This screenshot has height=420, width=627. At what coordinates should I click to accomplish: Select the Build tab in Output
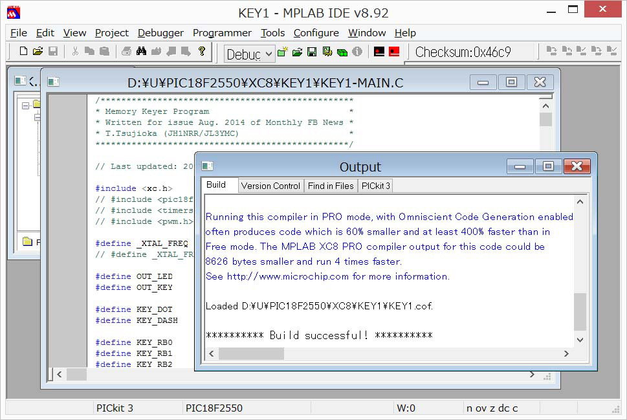tap(216, 185)
